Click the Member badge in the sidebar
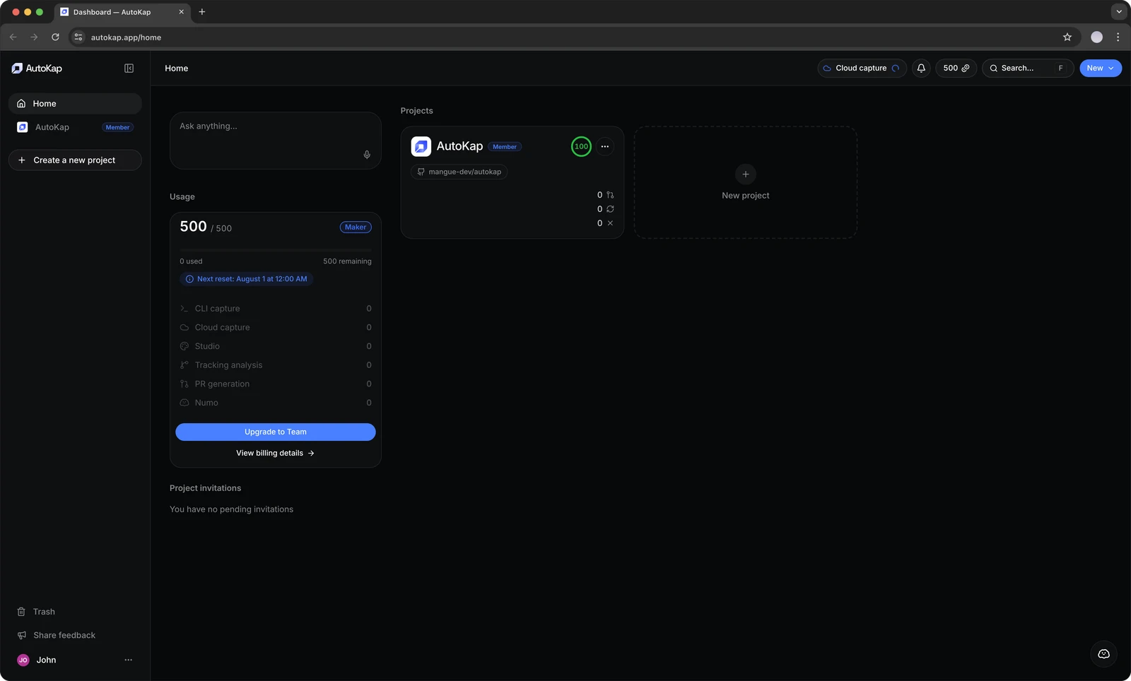1131x681 pixels. tap(117, 128)
